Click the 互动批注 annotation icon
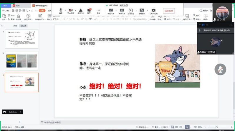This screenshot has width=235, height=131. pos(130,11)
